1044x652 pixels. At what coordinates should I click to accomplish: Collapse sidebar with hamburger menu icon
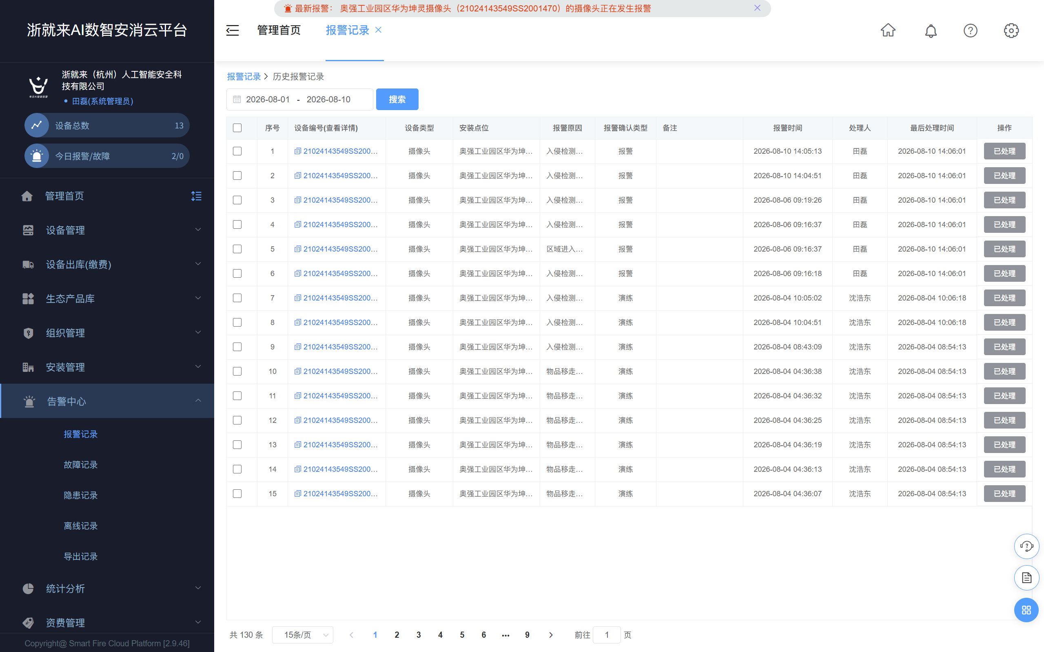point(233,30)
